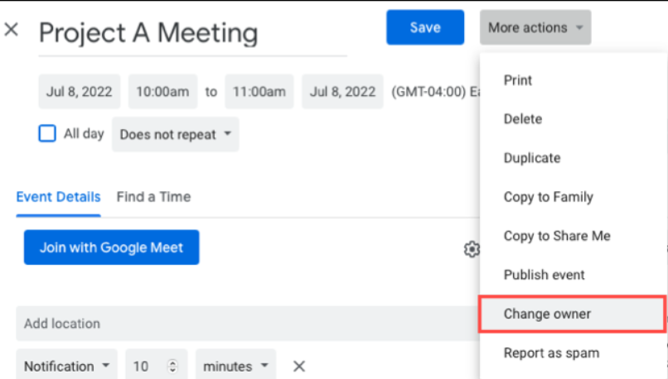Screen dimensions: 668x379
Task: Close the event editor with X icon
Action: pos(12,31)
